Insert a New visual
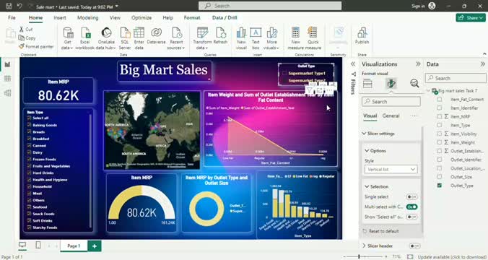 click(x=241, y=38)
